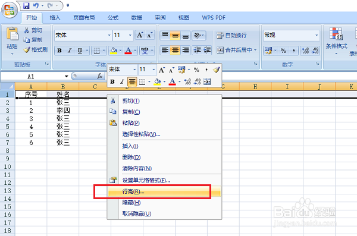Click 合并后居中 merge and center
The image size is (357, 236).
(x=234, y=50)
